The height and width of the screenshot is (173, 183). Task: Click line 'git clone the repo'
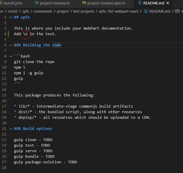pos(34,62)
